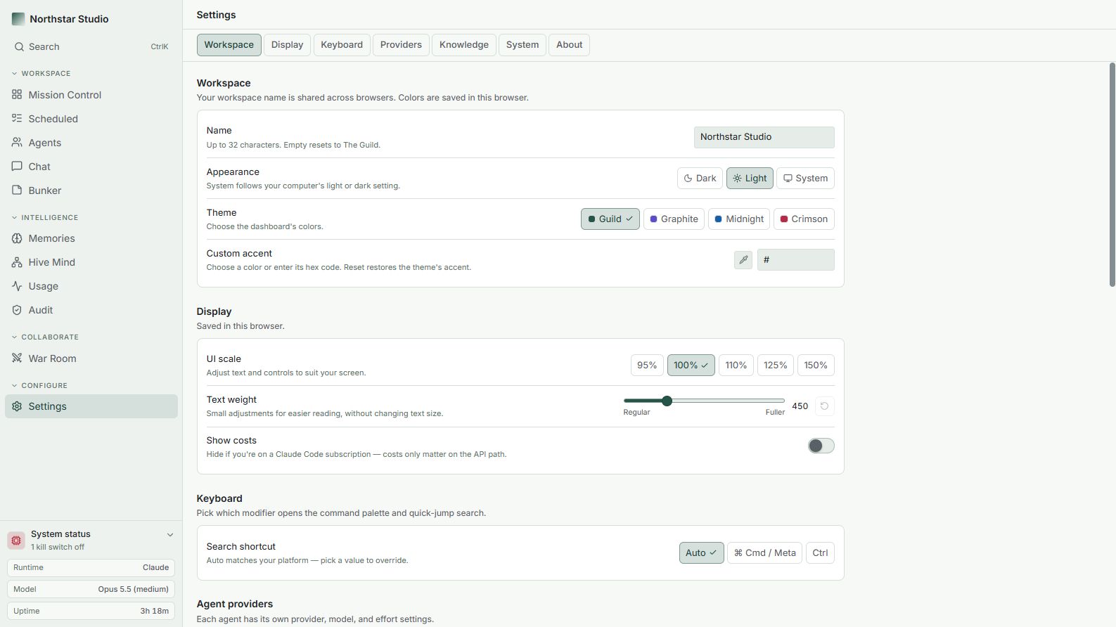Image resolution: width=1116 pixels, height=627 pixels.
Task: Switch to the Display settings tab
Action: tap(288, 45)
